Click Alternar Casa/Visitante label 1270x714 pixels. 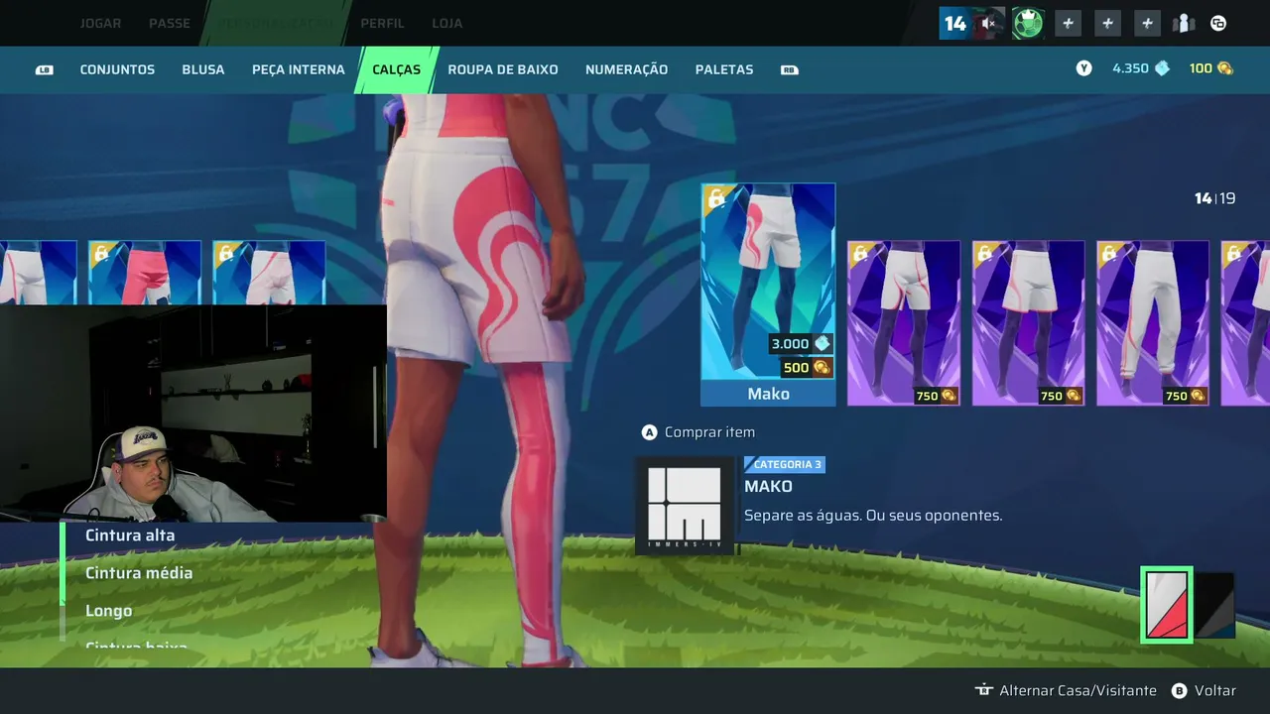pyautogui.click(x=1078, y=690)
